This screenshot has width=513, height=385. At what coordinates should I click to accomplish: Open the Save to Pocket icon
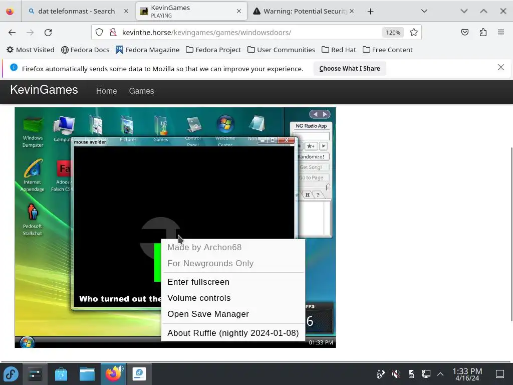click(464, 32)
